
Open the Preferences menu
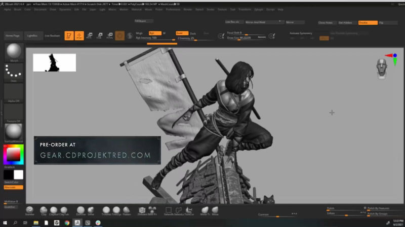point(173,10)
